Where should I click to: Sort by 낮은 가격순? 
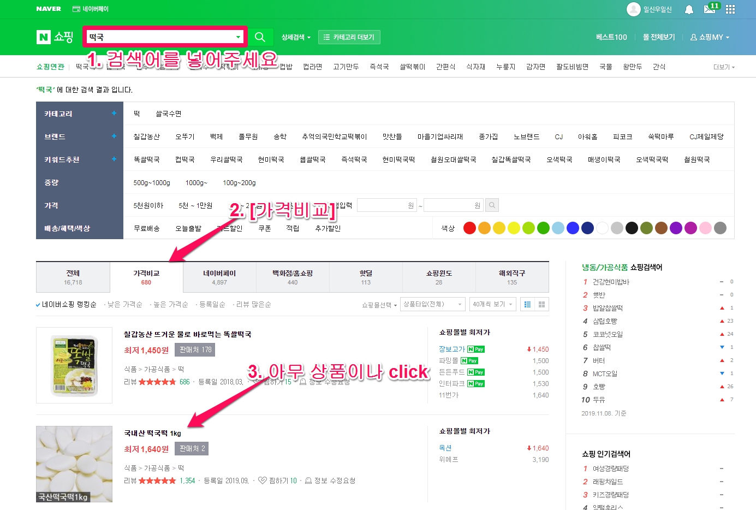coord(125,304)
